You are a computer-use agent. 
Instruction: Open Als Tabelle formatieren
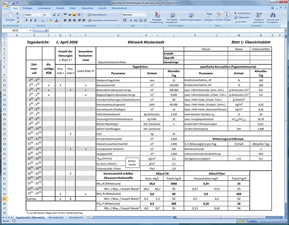pos(172,18)
